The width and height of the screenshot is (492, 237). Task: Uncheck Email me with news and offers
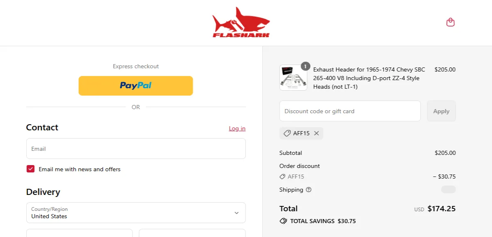tap(30, 169)
